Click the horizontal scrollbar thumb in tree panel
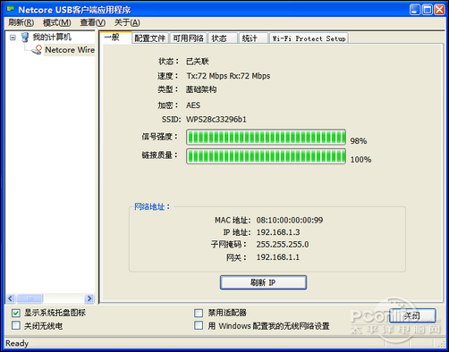The image size is (449, 352). 30,298
